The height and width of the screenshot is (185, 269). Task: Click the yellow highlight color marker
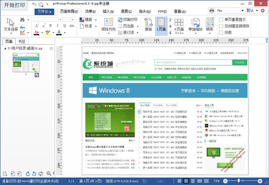pos(48,33)
